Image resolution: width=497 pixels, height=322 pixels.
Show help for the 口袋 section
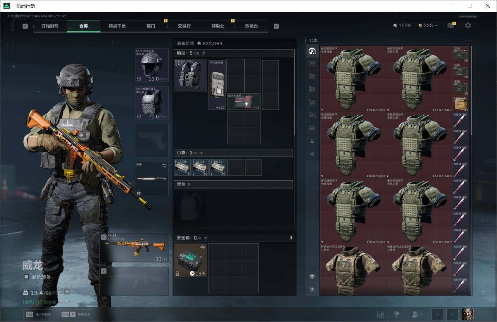pos(201,153)
